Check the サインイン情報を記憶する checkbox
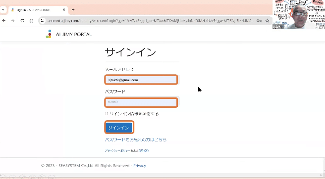Viewport: 325px width, 179px height. (x=107, y=114)
